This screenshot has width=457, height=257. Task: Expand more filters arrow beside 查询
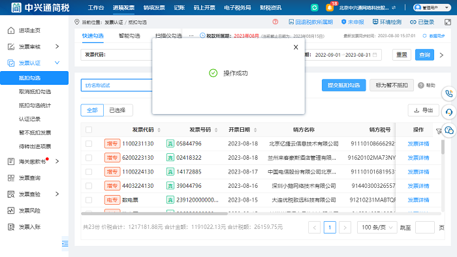(x=441, y=55)
